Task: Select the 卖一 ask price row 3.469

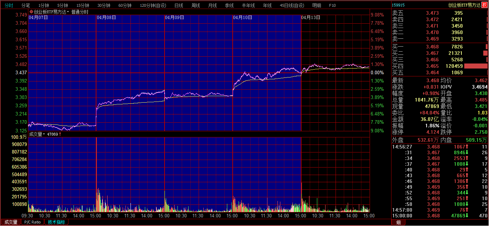Action: tap(432, 39)
